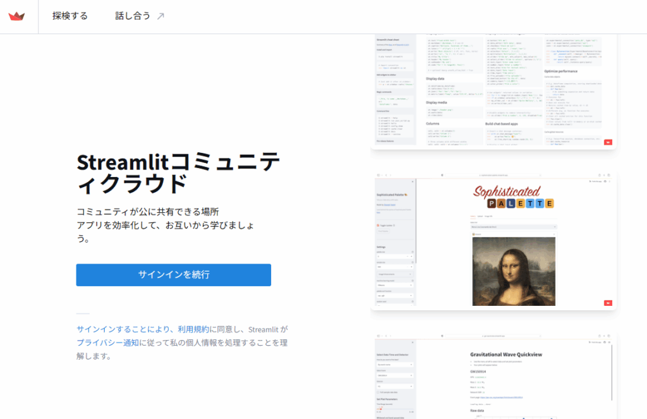
Task: Open the プライバシー通知 link
Action: [x=107, y=343]
